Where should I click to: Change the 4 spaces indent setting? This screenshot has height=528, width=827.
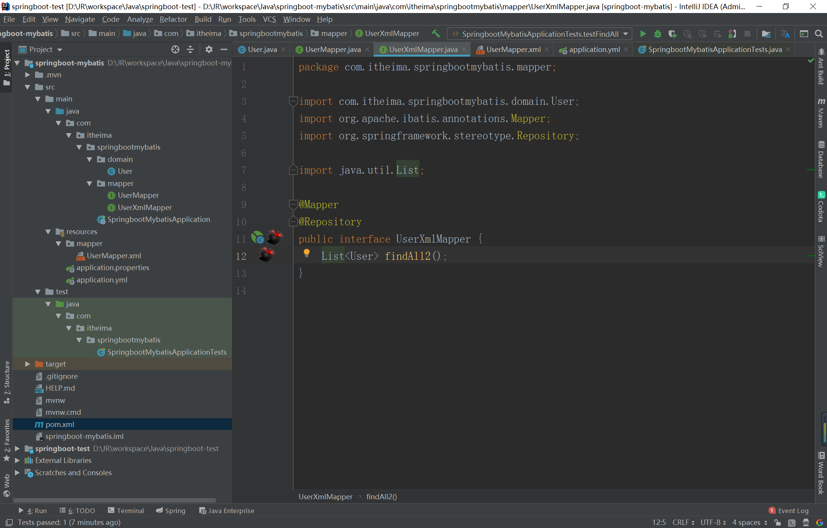tap(750, 522)
